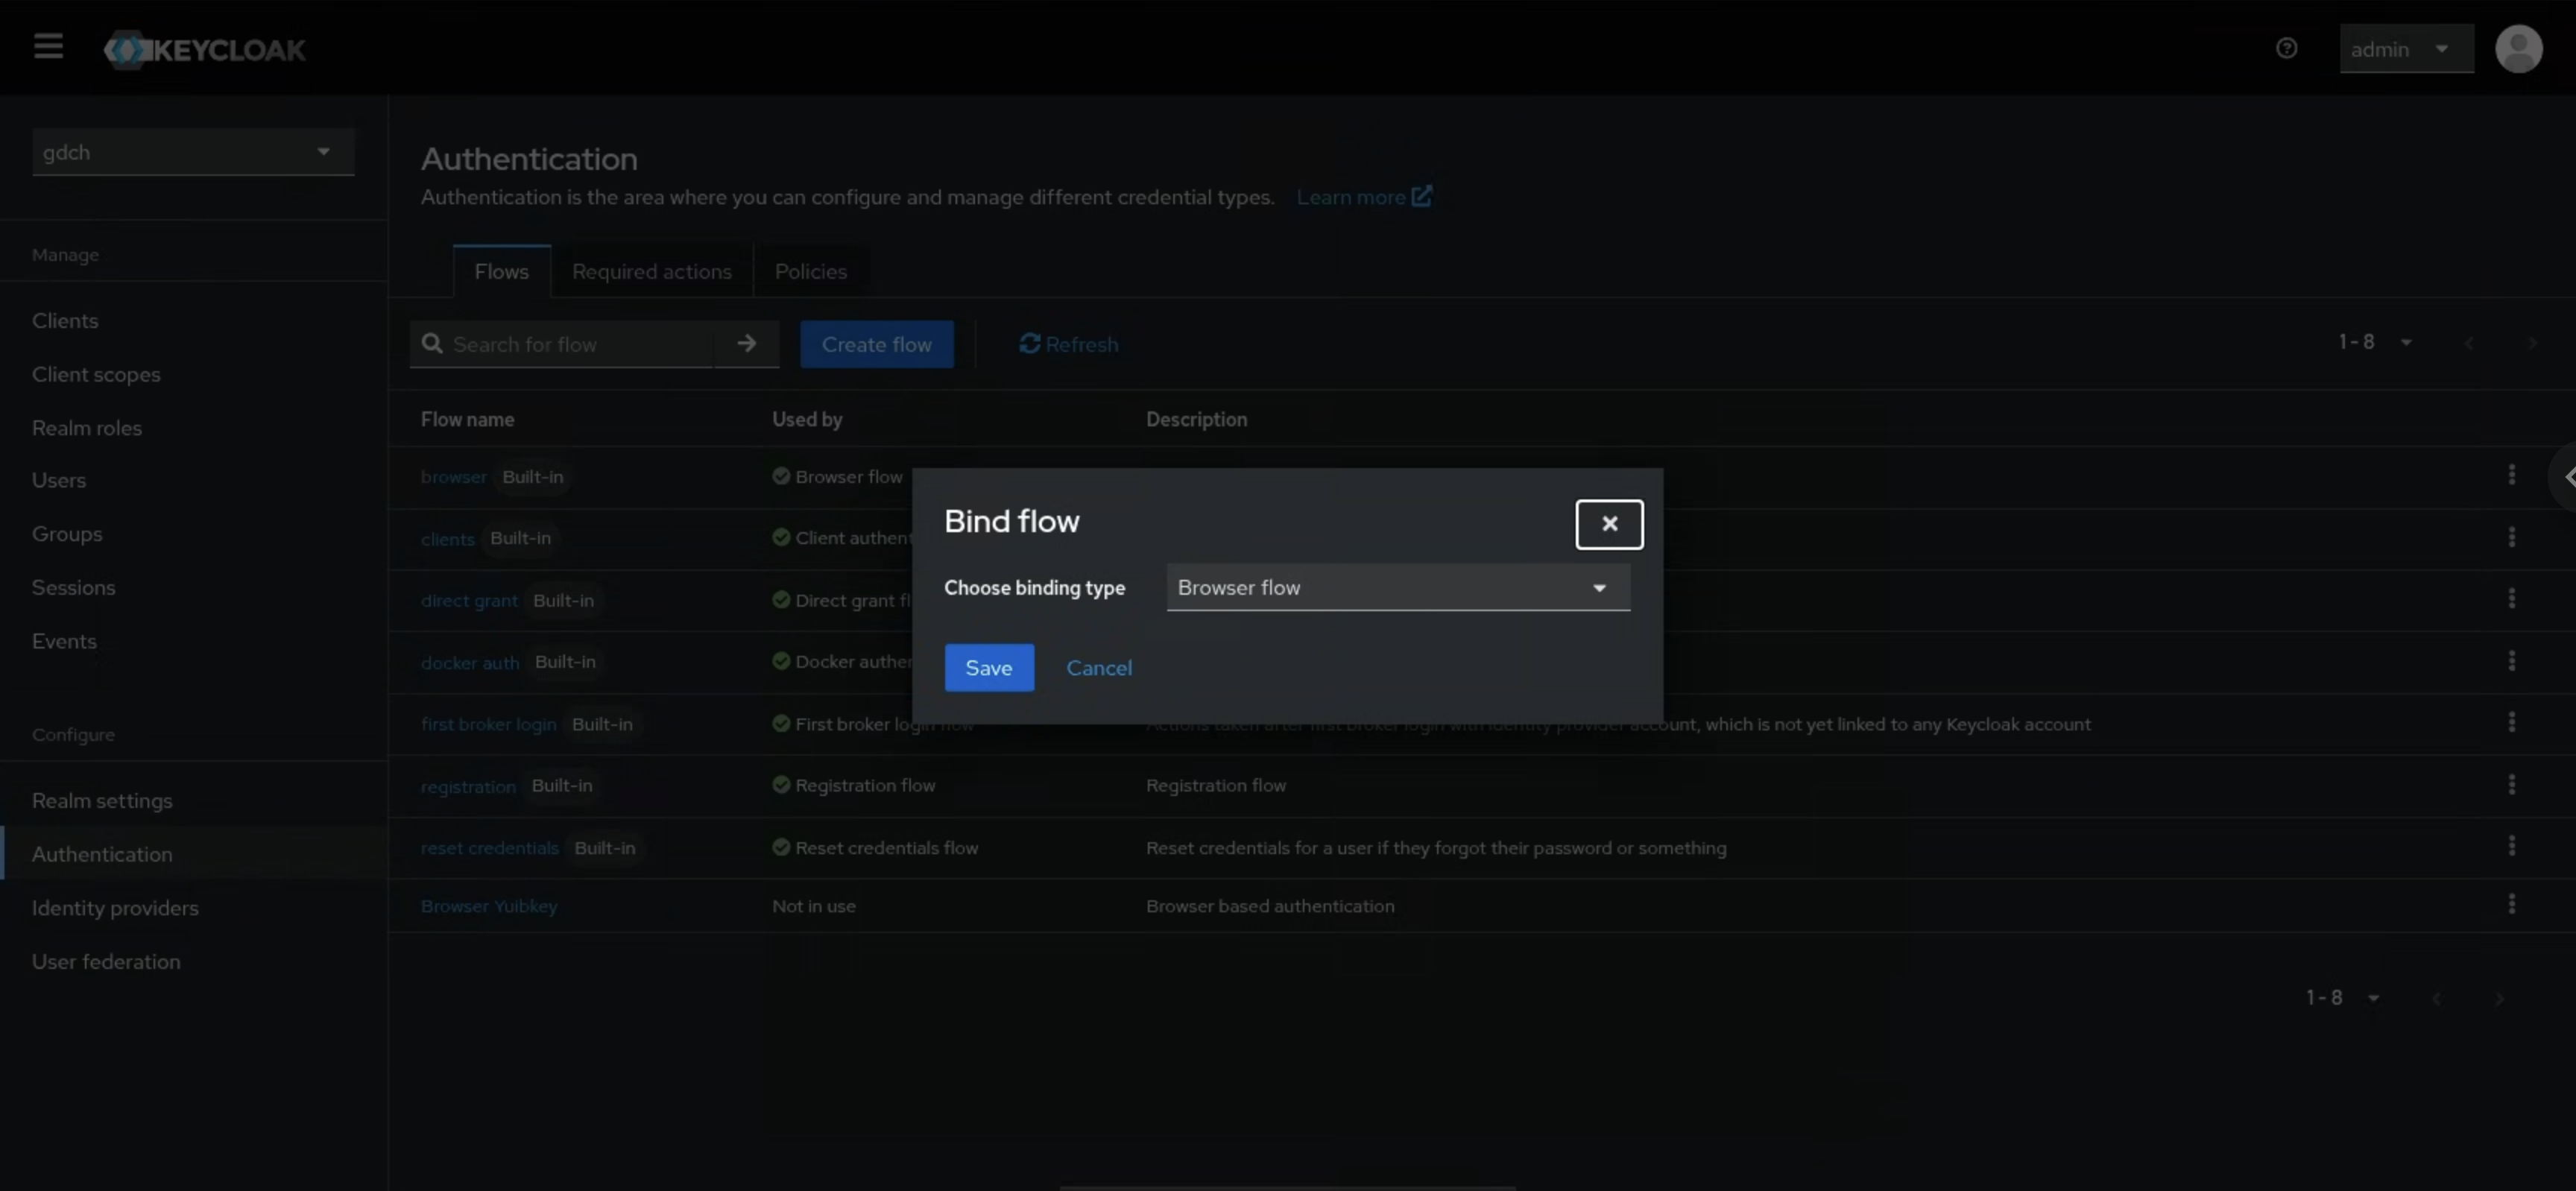The width and height of the screenshot is (2576, 1191).
Task: Open kebab menu for registration flow row
Action: click(2511, 785)
